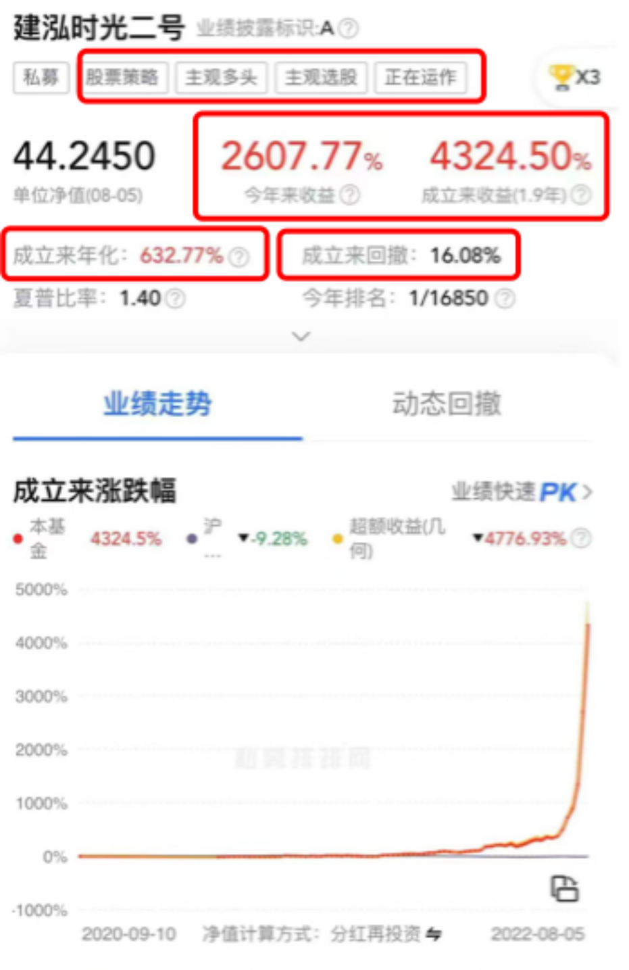Viewport: 629px width, 970px height.
Task: Open the help icon beside 超额收益
Action: tap(581, 538)
